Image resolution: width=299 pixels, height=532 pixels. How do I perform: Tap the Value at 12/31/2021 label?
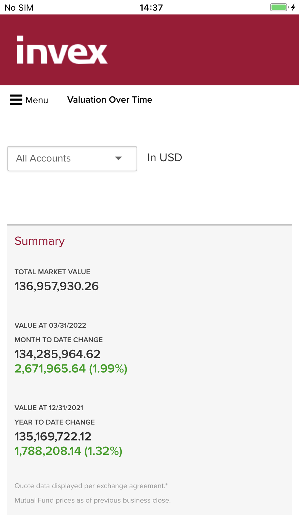click(x=49, y=408)
